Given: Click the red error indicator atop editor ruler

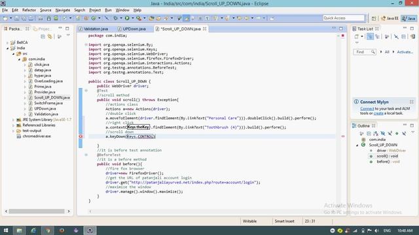Looking at the screenshot, I should (x=343, y=36).
